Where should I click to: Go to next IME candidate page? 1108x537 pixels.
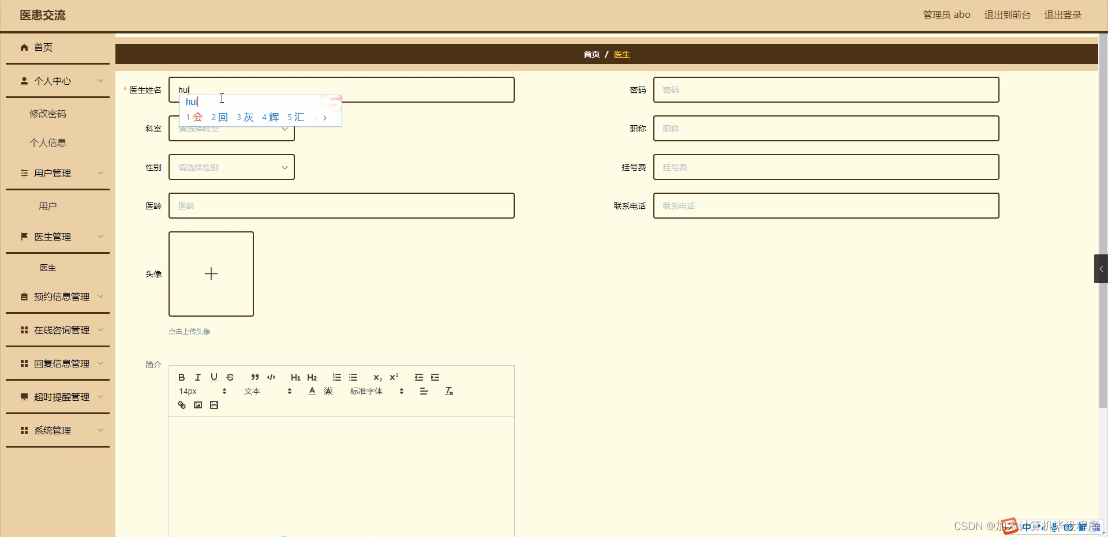[325, 118]
